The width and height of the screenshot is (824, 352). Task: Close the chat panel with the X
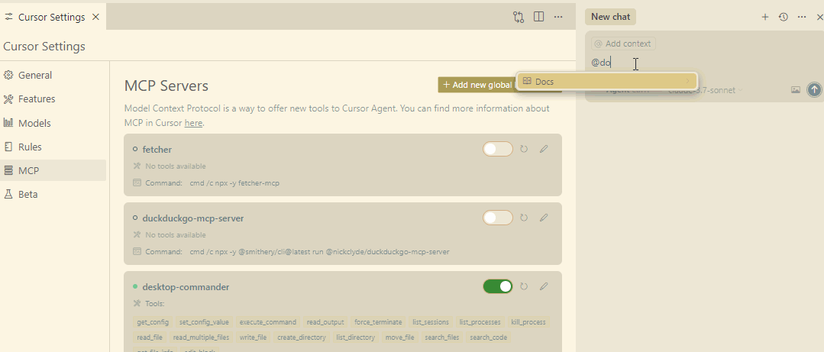click(819, 17)
